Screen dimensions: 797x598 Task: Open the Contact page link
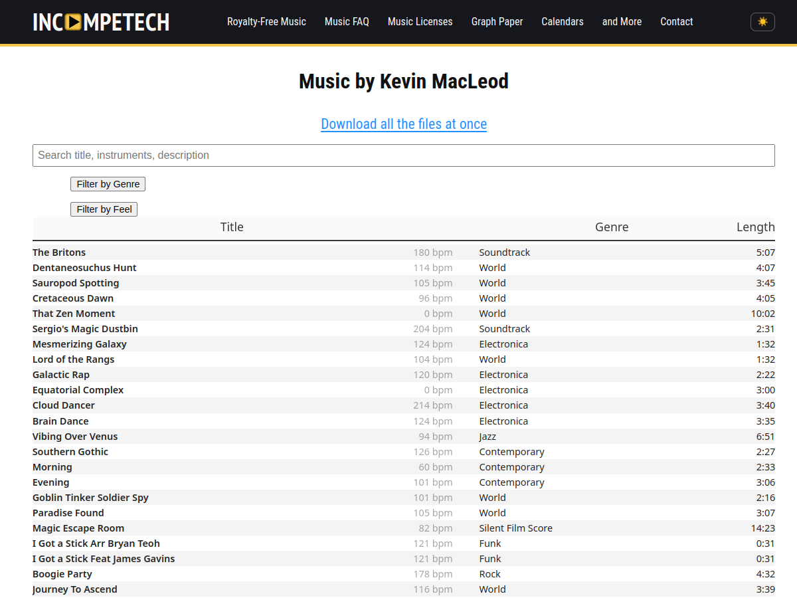click(676, 22)
